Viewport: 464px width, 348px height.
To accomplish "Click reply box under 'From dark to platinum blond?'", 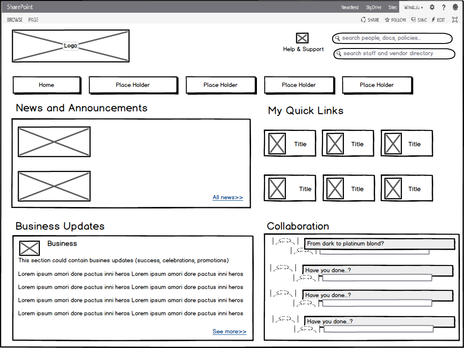I will [x=374, y=252].
